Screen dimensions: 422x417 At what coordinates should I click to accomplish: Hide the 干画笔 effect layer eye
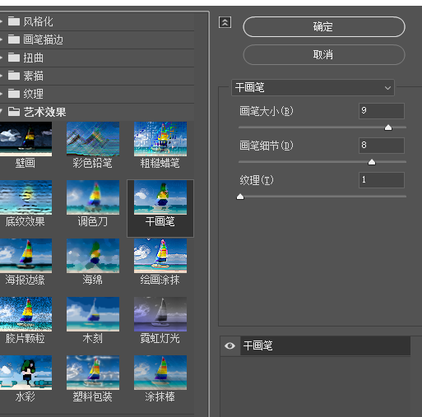[x=230, y=345]
